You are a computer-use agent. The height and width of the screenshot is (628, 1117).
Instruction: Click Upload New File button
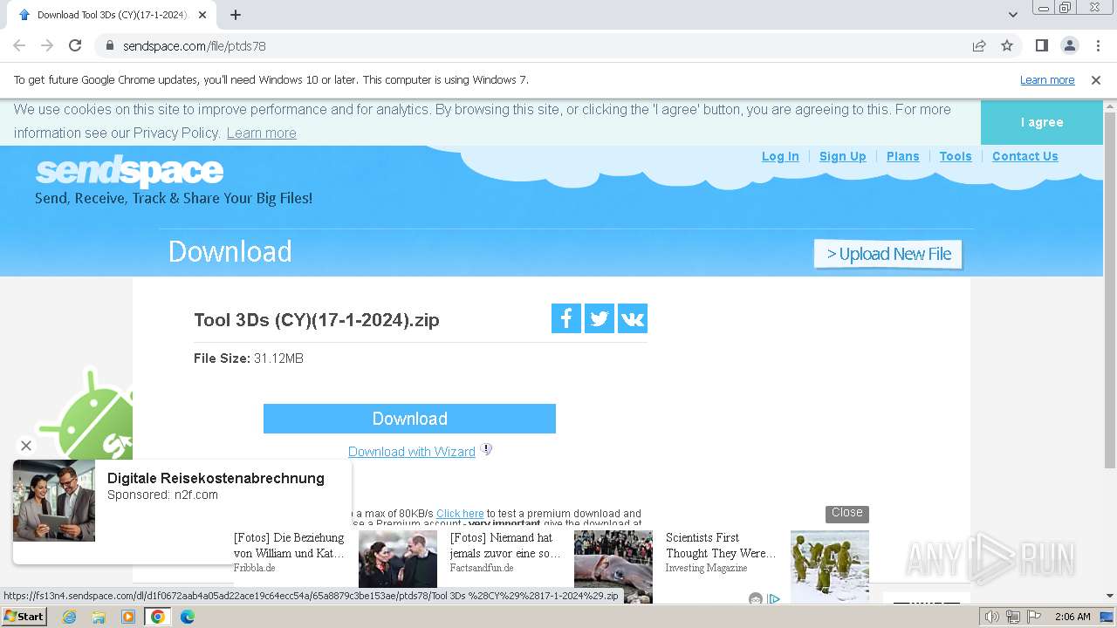pos(888,254)
